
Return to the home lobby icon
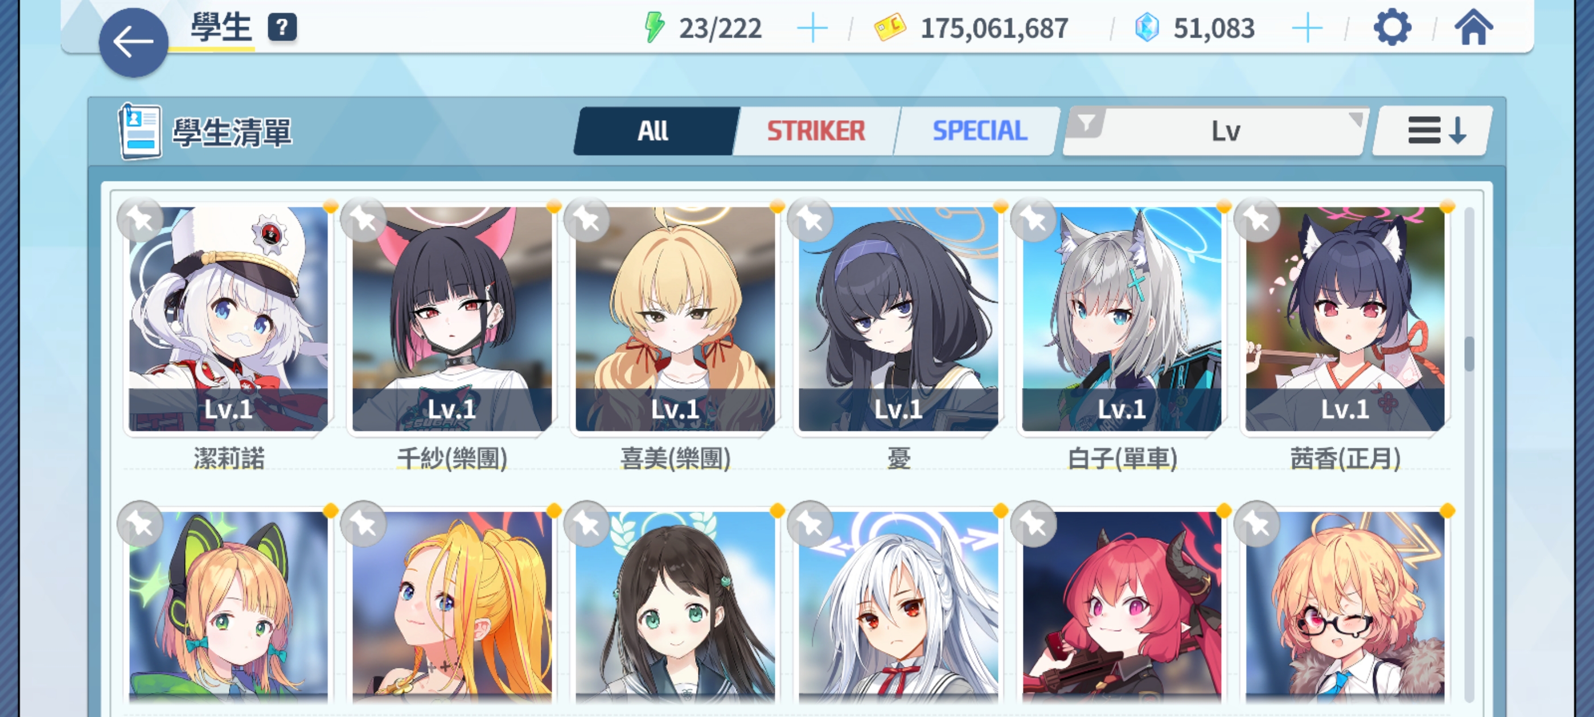(x=1473, y=28)
